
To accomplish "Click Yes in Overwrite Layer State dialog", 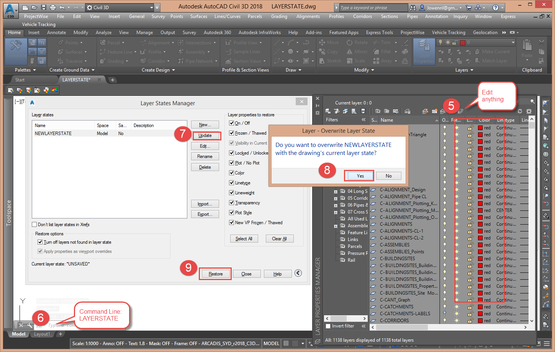I will pos(360,176).
